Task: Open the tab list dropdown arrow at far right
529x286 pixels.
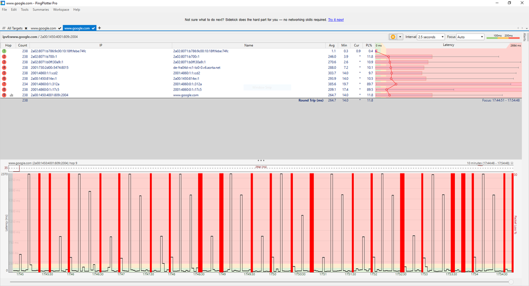Action: click(527, 29)
